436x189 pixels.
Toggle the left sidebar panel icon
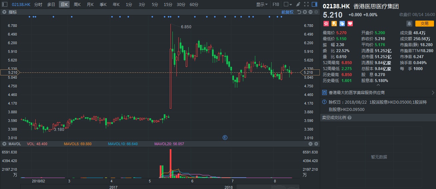[5, 5]
